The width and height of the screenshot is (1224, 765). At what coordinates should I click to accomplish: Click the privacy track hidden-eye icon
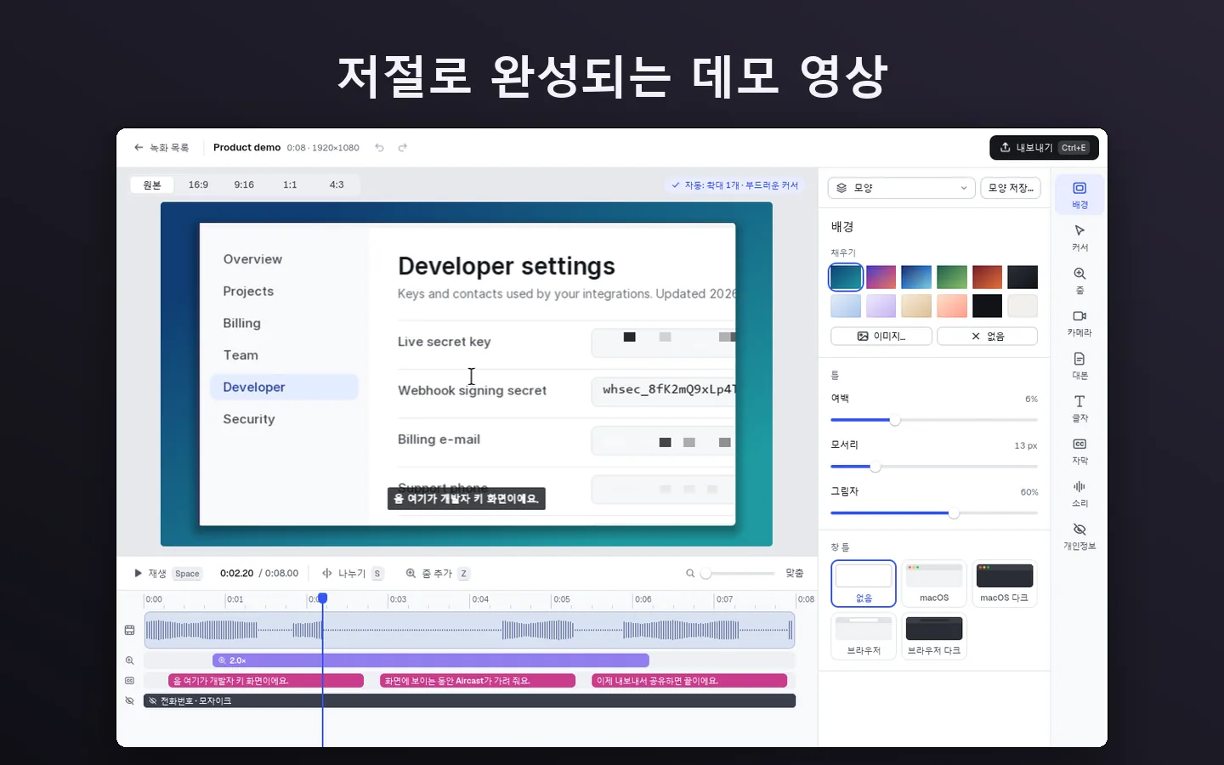click(x=130, y=701)
